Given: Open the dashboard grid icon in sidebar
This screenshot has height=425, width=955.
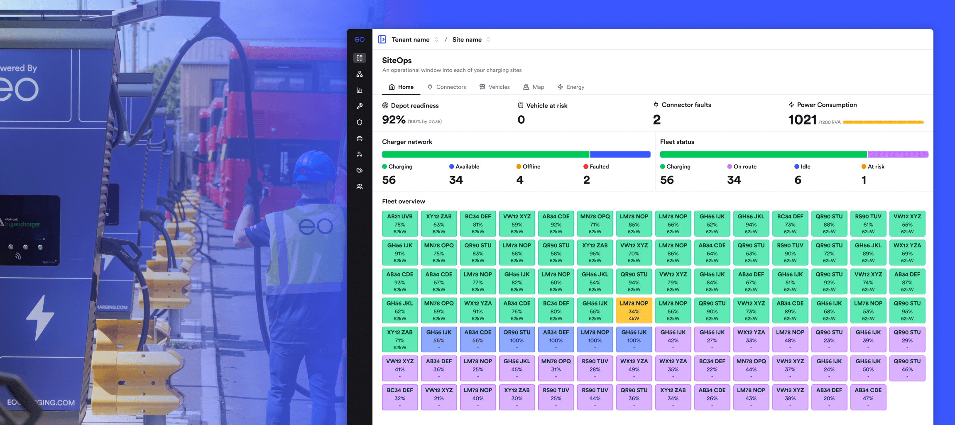Looking at the screenshot, I should point(360,58).
